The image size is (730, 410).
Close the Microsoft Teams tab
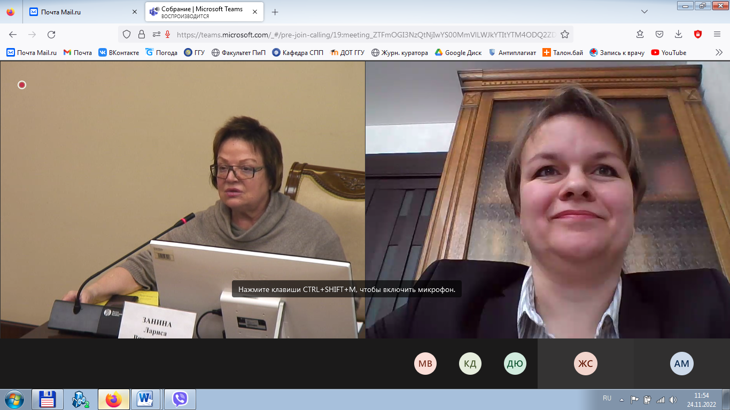coord(255,12)
